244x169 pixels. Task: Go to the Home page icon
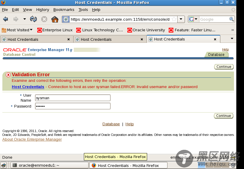(x=55, y=19)
